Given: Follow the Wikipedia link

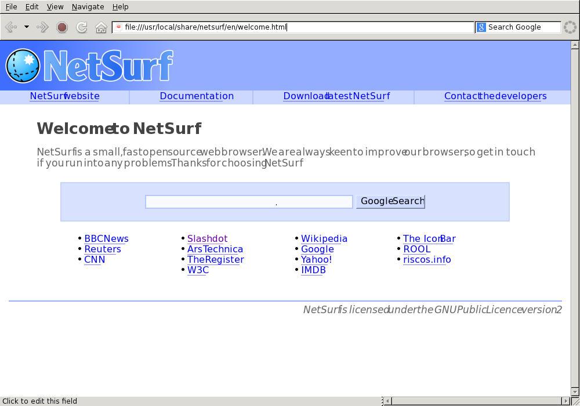Looking at the screenshot, I should 324,239.
